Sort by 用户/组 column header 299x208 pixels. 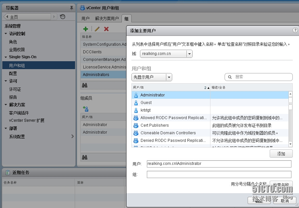(x=171, y=87)
